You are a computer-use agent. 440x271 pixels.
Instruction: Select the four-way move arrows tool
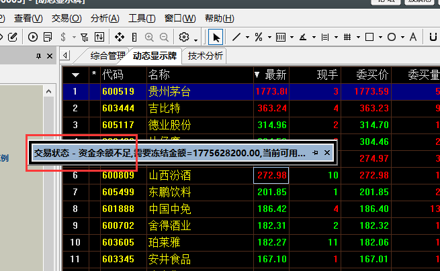120,37
